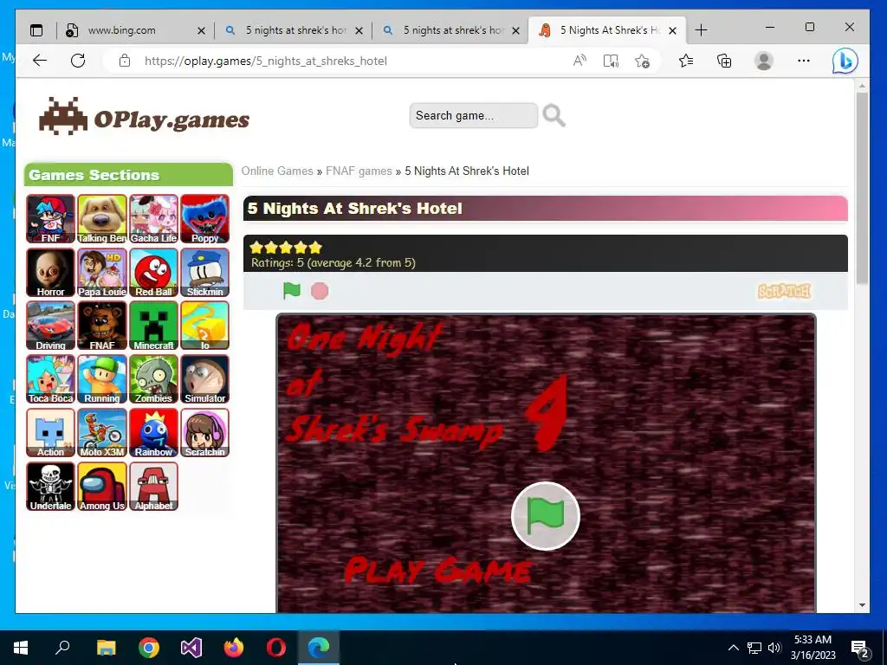
Task: Click the address bar URL
Action: (x=266, y=61)
